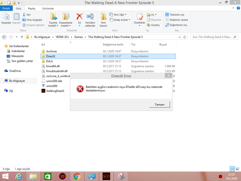
Task: Collapse the ribbon with the chevron arrow
Action: (233, 8)
